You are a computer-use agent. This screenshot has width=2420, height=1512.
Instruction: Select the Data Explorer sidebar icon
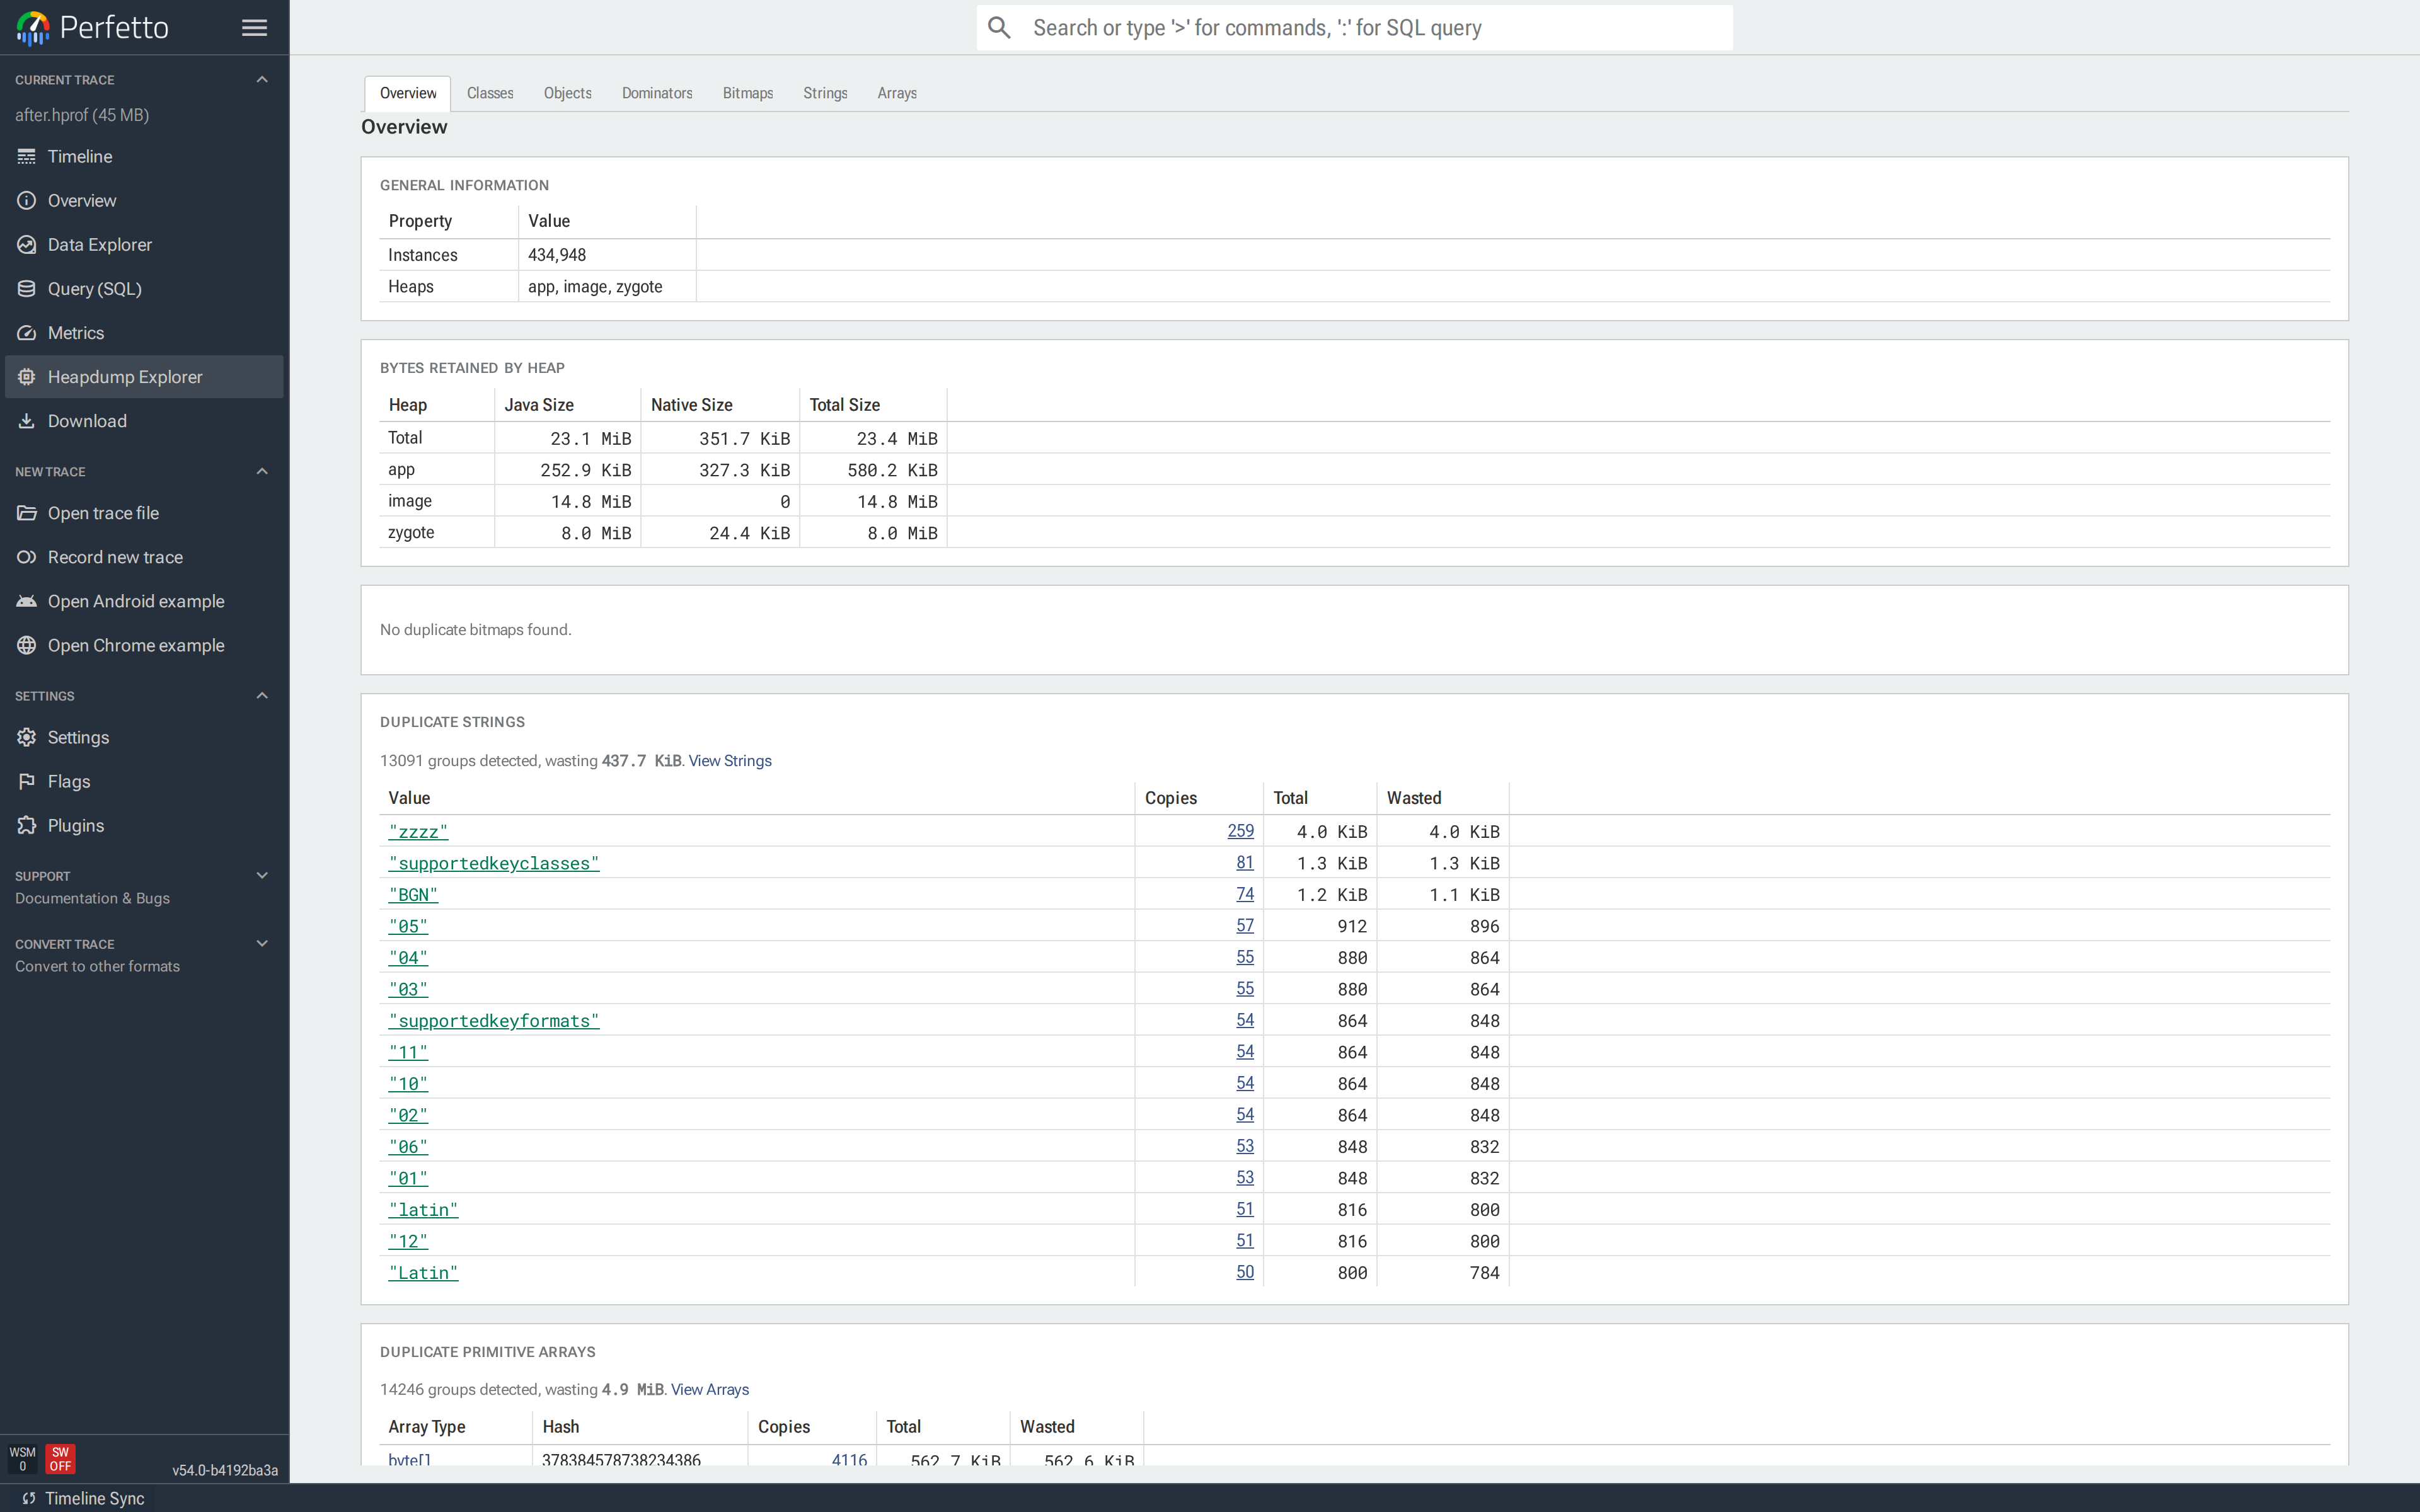(x=27, y=244)
